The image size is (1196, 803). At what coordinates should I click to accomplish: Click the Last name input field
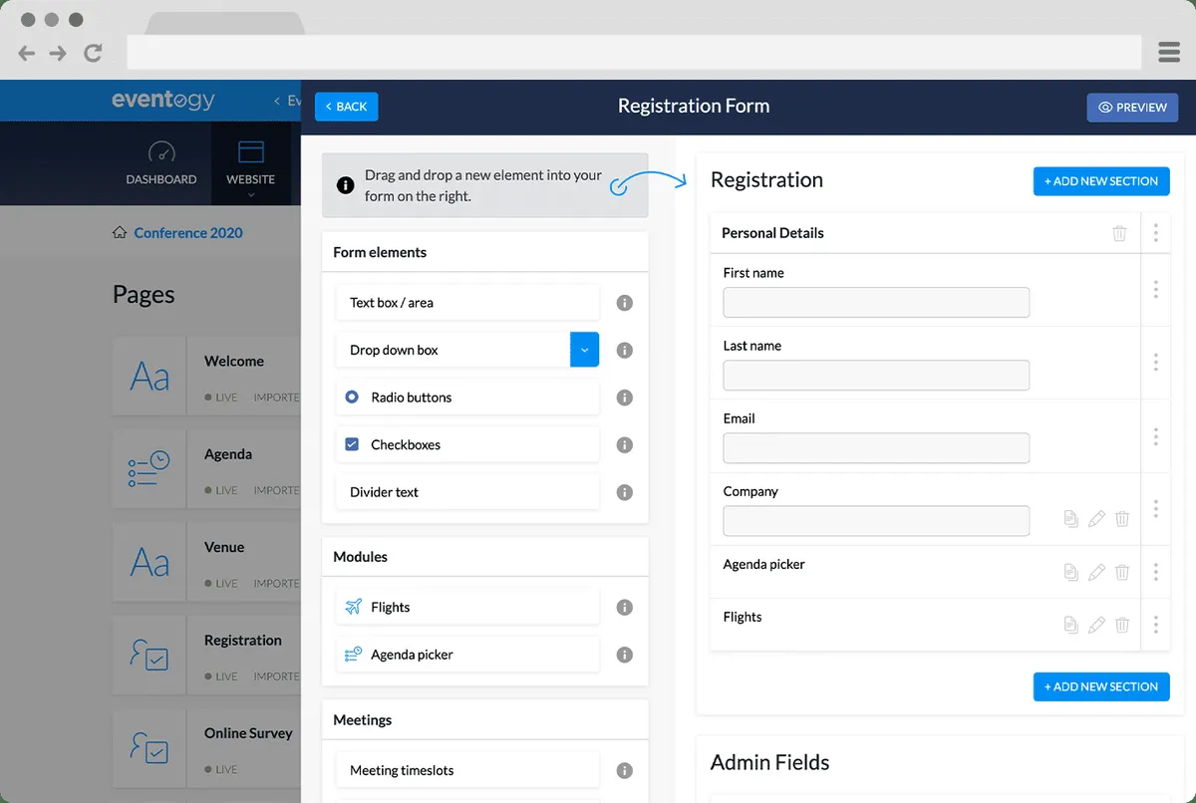(876, 376)
